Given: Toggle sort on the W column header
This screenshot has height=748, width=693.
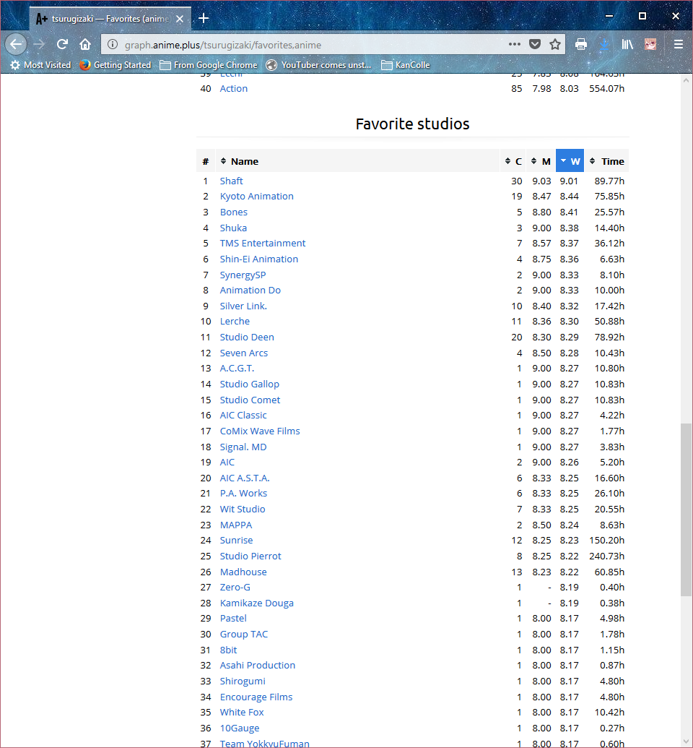Looking at the screenshot, I should tap(570, 161).
